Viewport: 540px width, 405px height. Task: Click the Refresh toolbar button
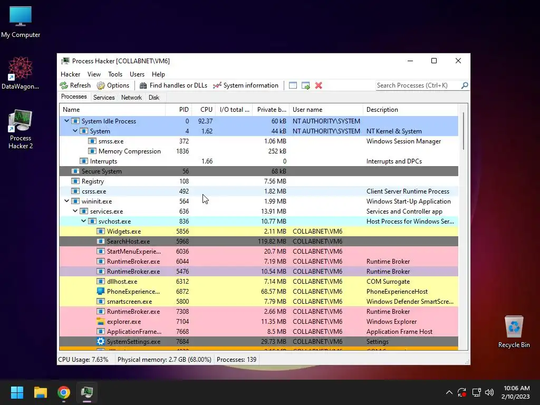tap(75, 85)
